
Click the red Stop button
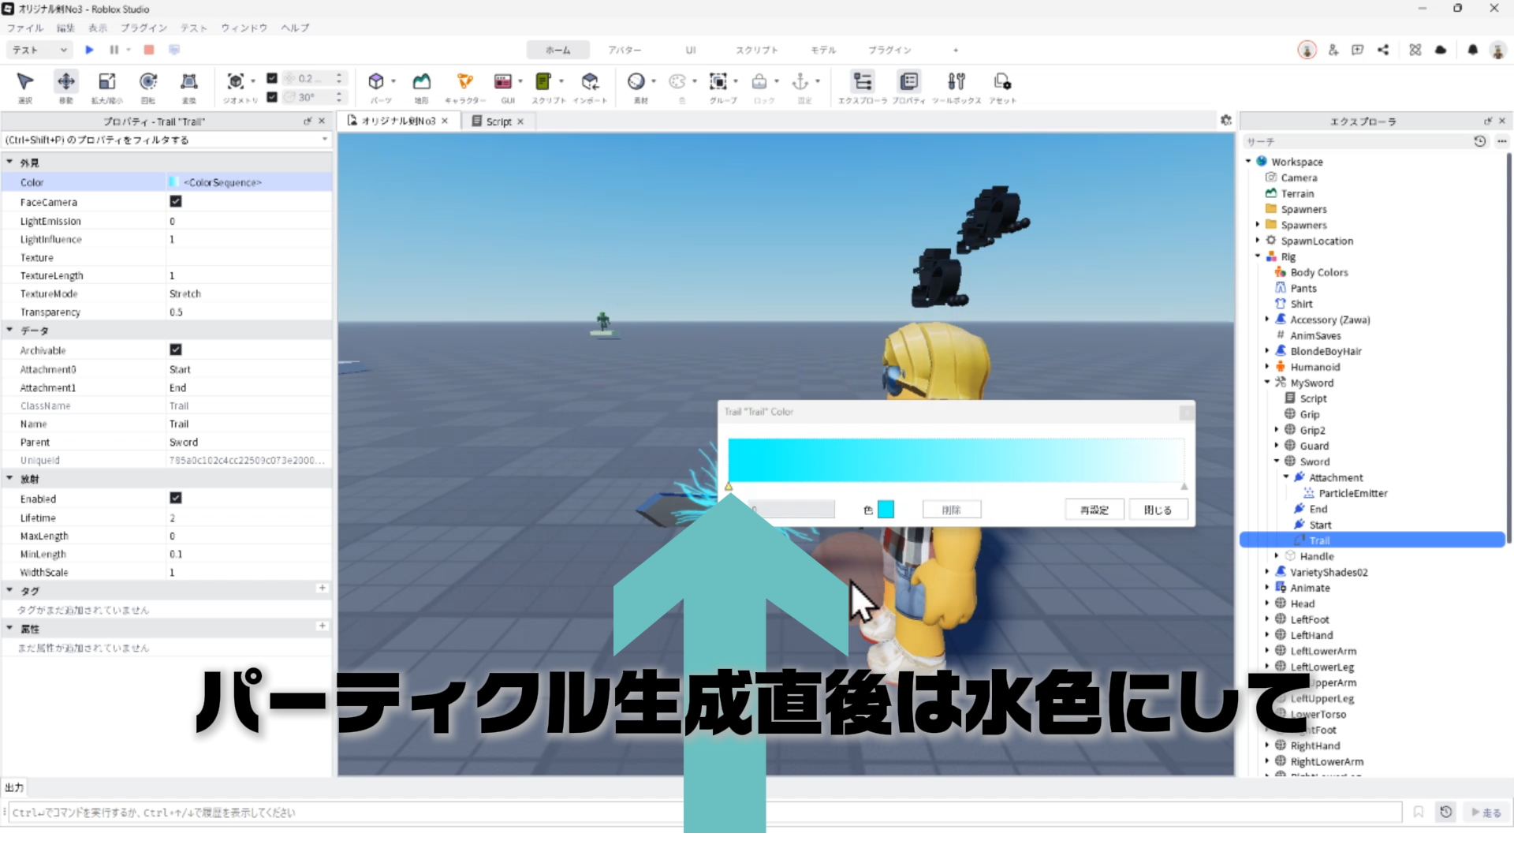(x=148, y=50)
